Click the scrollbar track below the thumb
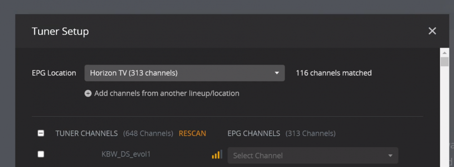This screenshot has width=454, height=167. [x=444, y=116]
